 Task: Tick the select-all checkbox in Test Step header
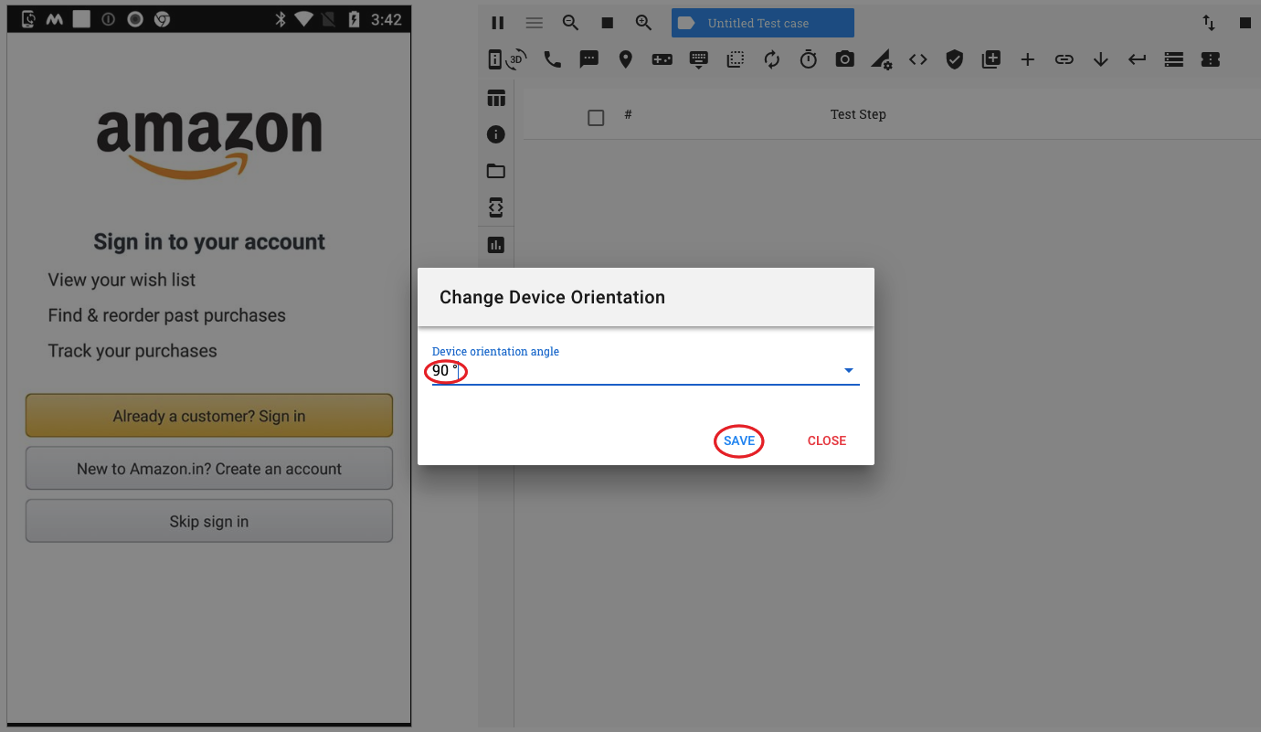click(596, 117)
